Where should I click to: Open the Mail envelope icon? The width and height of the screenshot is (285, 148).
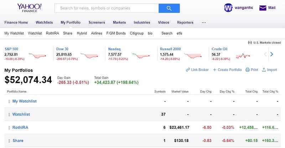(263, 8)
